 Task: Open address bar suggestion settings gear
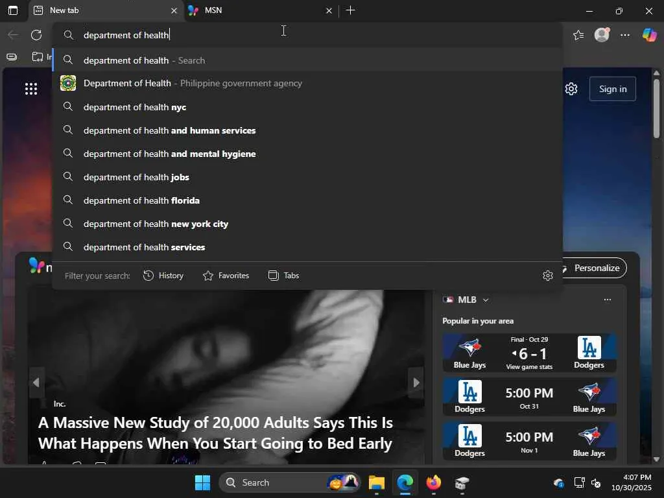(547, 276)
